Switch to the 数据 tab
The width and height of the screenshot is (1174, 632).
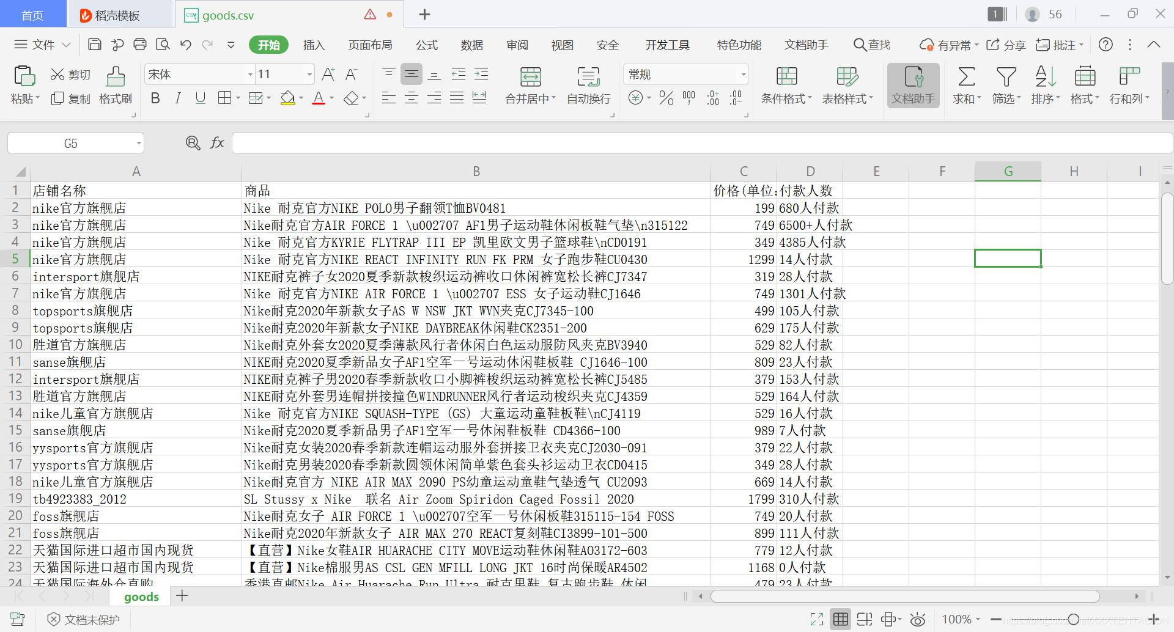tap(471, 45)
